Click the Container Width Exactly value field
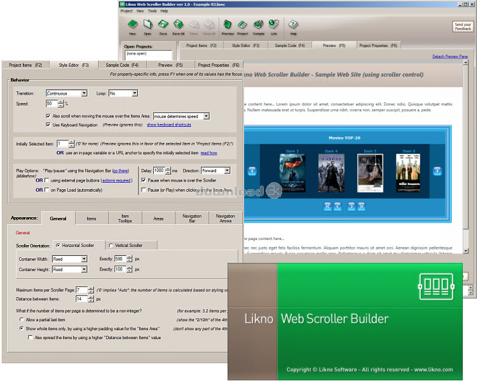 pos(120,259)
